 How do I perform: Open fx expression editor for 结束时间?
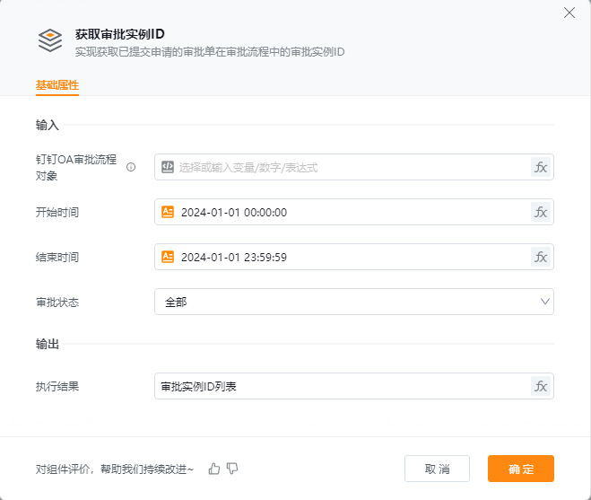point(541,257)
